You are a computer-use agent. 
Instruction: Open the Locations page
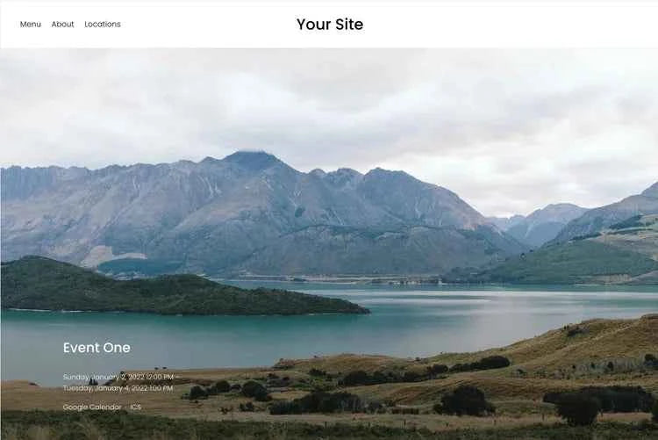pyautogui.click(x=103, y=25)
